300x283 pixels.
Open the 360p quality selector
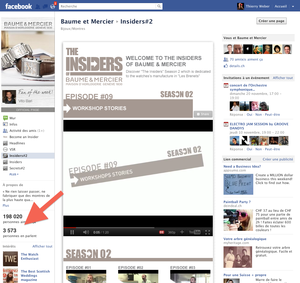pyautogui.click(x=172, y=232)
